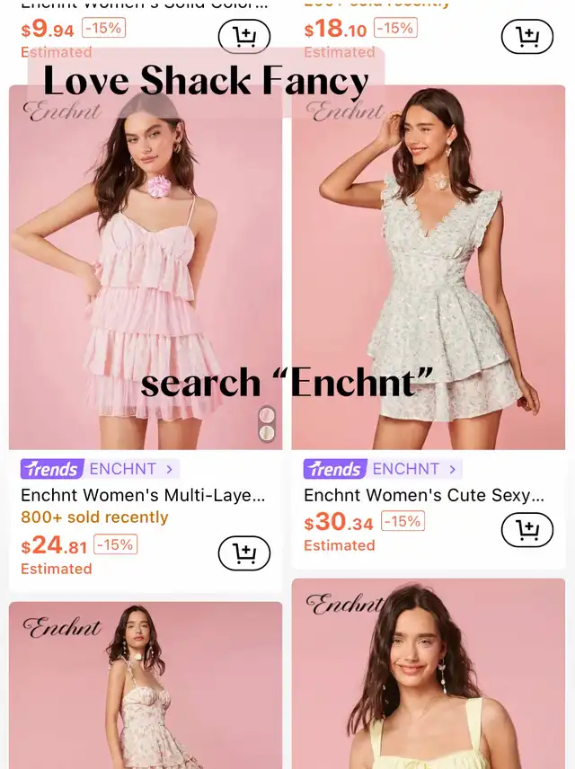Add the $30.34 cute sexy dress to cart
The height and width of the screenshot is (769, 575).
tap(526, 530)
